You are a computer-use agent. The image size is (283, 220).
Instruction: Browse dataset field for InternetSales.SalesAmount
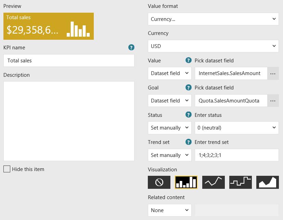point(273,73)
